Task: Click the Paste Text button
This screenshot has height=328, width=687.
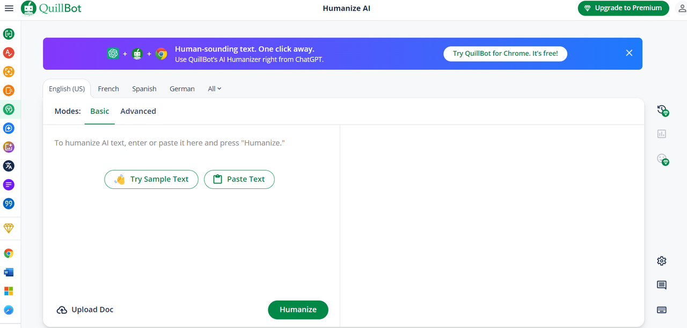Action: point(239,179)
